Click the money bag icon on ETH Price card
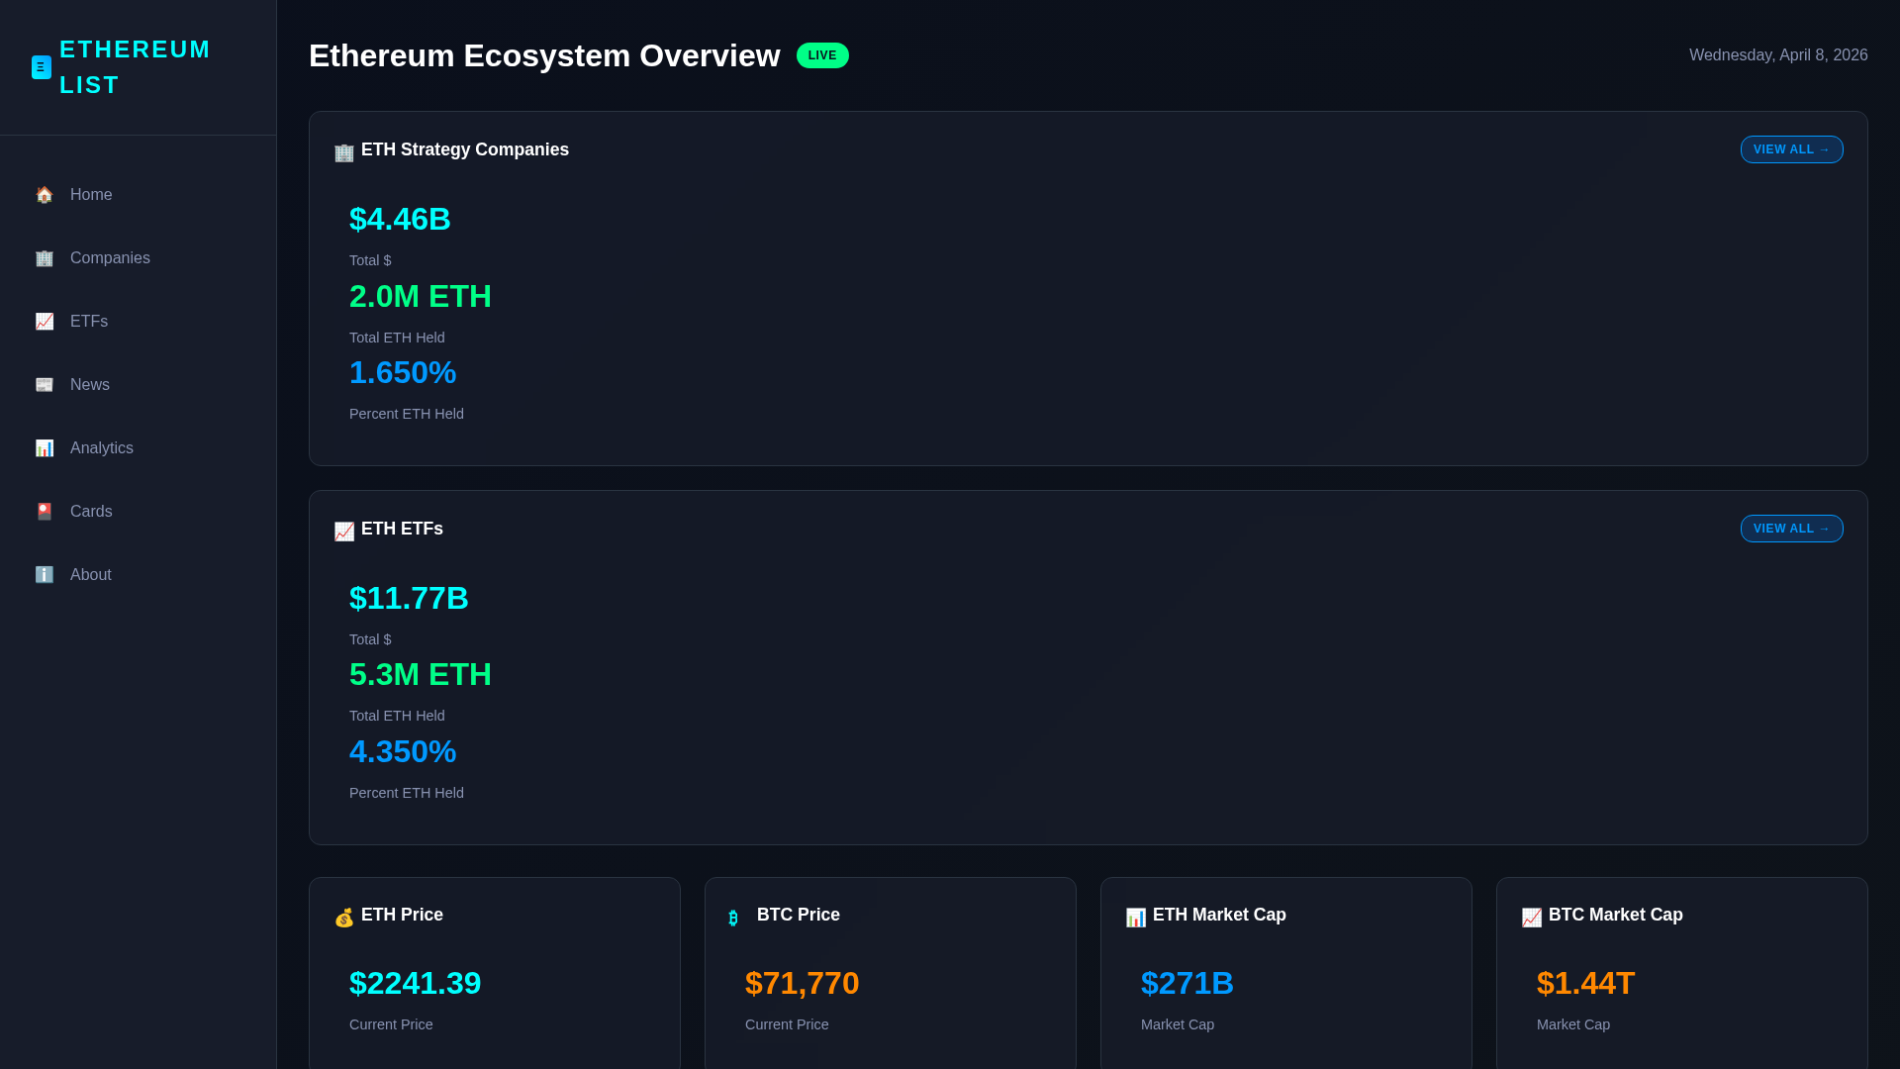 (343, 918)
